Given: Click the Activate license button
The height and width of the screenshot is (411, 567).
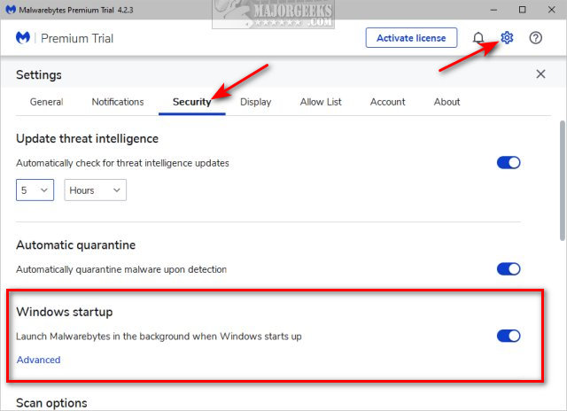Looking at the screenshot, I should coord(411,37).
